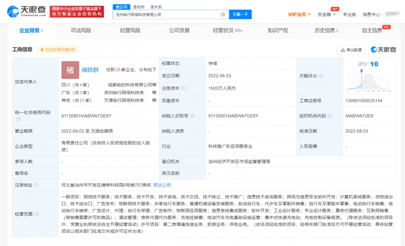Open the 附近公司 nearby companies link

click(x=162, y=185)
